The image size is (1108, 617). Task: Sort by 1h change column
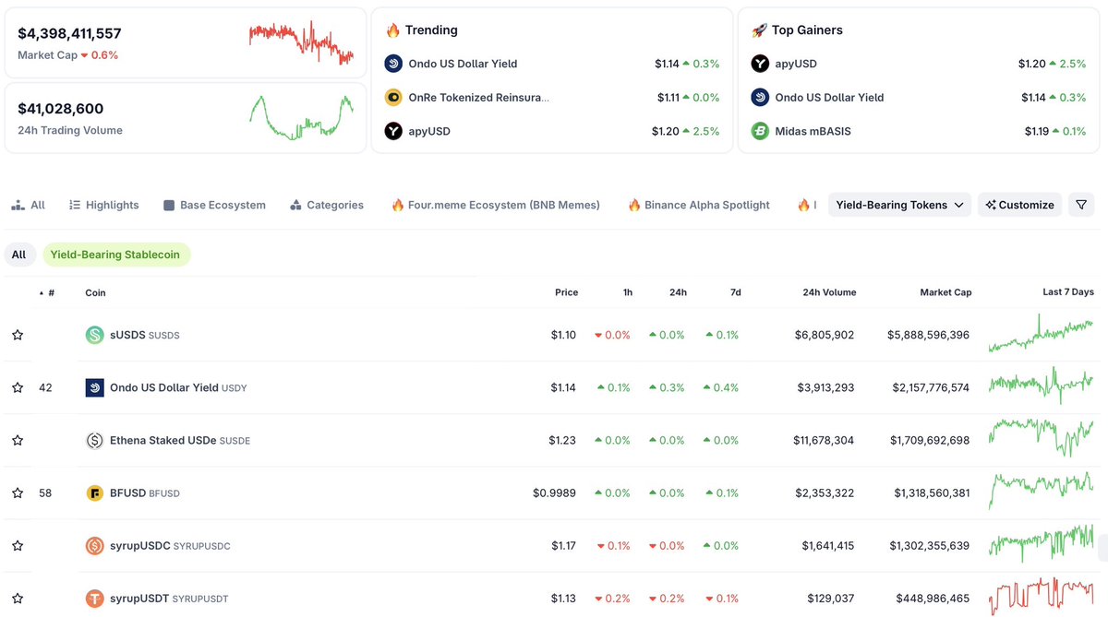tap(628, 292)
